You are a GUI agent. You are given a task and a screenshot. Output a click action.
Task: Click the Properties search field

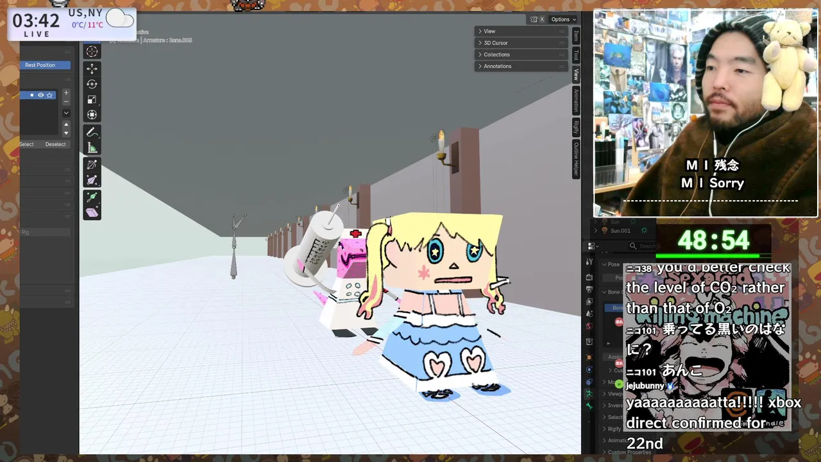641,246
